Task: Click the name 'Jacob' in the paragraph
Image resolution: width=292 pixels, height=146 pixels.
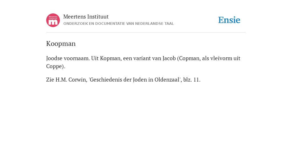Action: coord(169,58)
